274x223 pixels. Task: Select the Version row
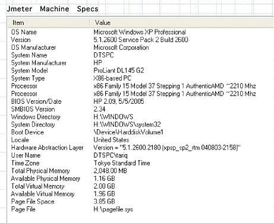[141, 40]
